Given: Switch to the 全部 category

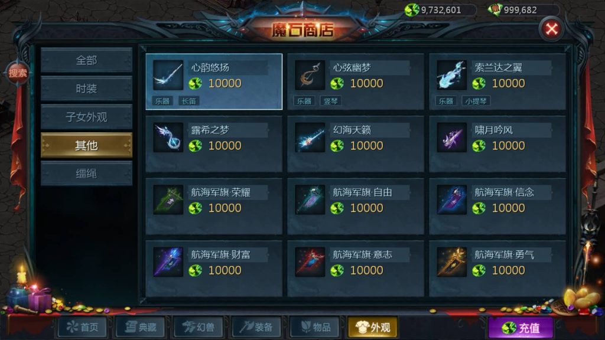Looking at the screenshot, I should 86,60.
